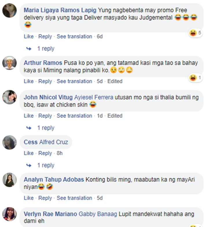See translation of Maria's comment
This screenshot has width=217, height=227.
pos(74,36)
